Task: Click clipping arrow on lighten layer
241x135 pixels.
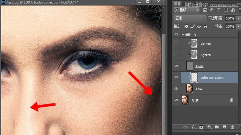Action: 189,55
